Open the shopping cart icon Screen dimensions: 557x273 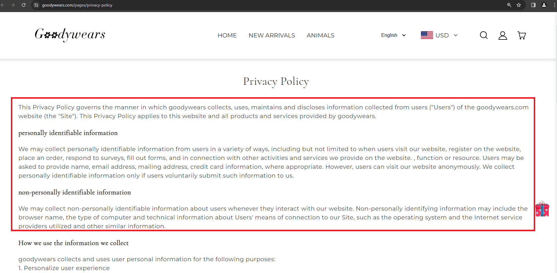tap(522, 35)
